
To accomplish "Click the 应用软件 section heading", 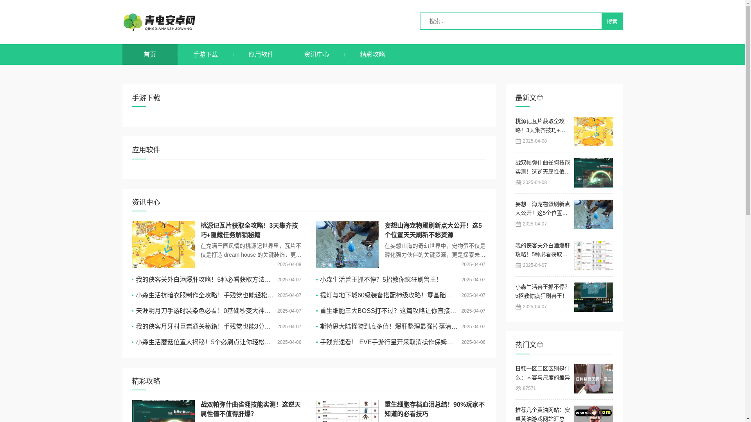I will (x=146, y=150).
